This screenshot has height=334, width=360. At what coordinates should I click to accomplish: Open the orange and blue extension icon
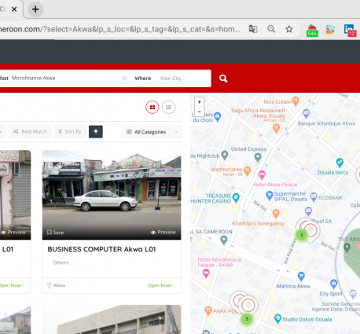click(x=330, y=29)
